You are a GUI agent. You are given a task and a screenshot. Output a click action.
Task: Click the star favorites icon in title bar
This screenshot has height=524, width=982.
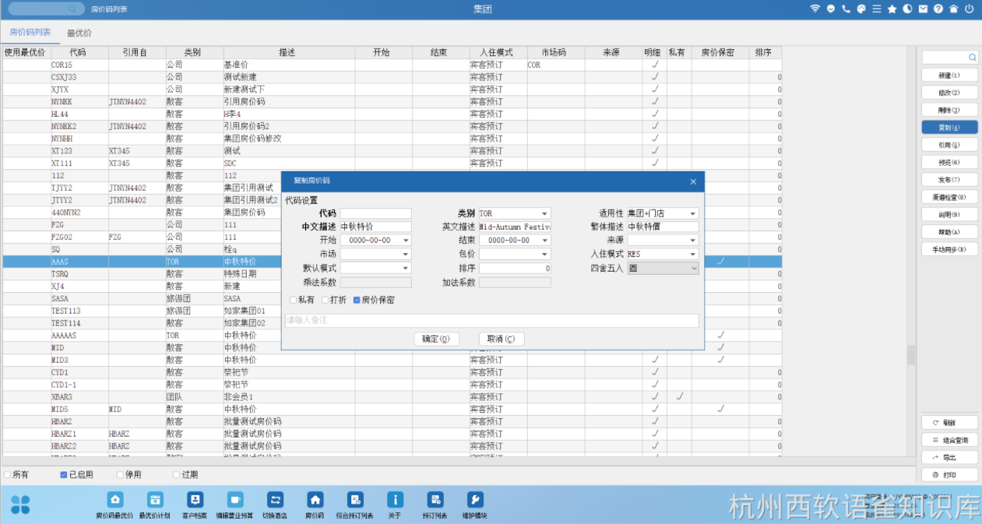[x=892, y=9]
